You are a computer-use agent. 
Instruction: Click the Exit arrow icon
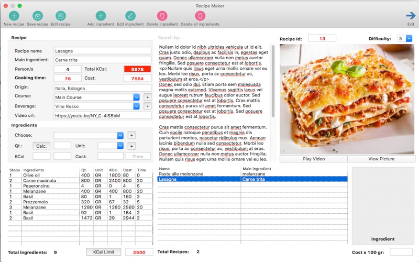tap(411, 16)
